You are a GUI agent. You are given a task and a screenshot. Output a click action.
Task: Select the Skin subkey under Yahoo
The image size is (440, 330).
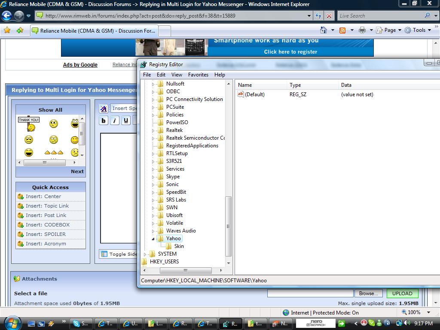tap(179, 246)
